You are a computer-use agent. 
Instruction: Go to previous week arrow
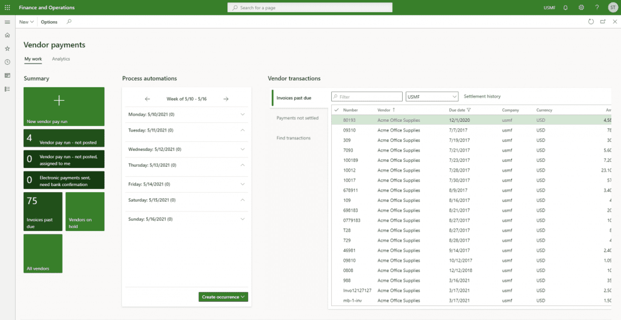[x=147, y=99]
